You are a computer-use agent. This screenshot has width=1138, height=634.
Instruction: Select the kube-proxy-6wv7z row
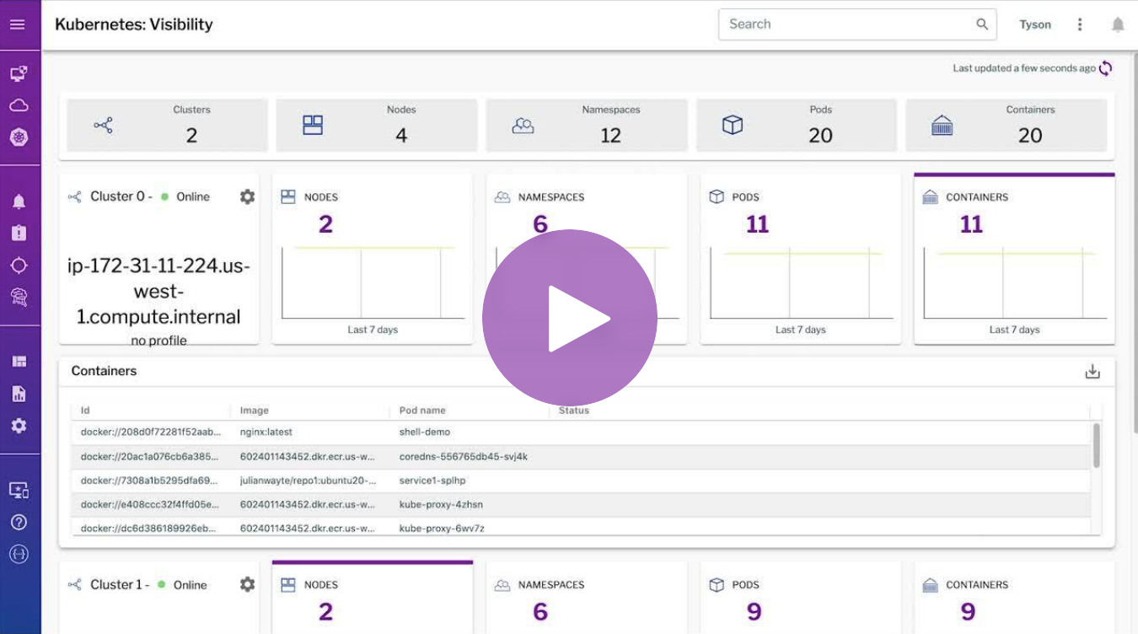[x=581, y=528]
